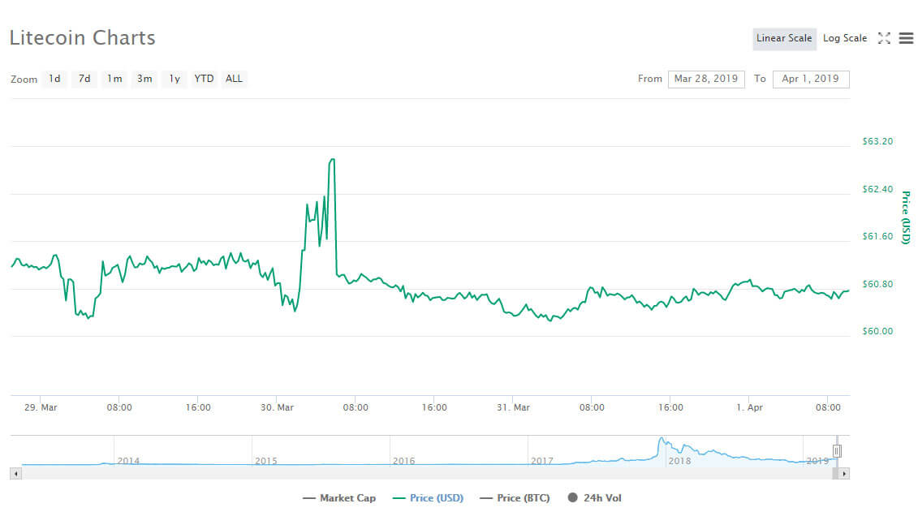Click 2017 in the navigator
918x512 pixels.
click(x=542, y=461)
